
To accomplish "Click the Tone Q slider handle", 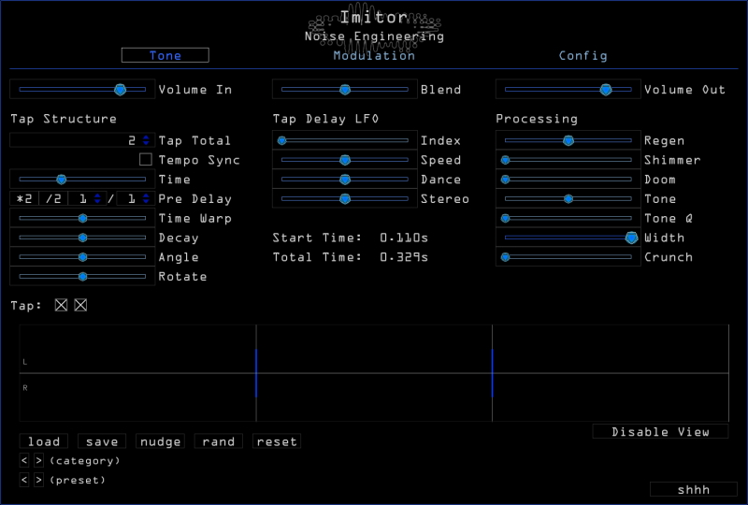I will point(505,218).
